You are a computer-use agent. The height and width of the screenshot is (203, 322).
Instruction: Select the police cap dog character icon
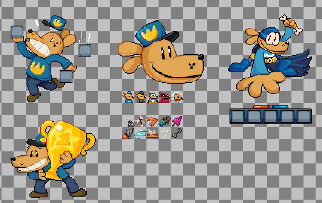(128, 98)
